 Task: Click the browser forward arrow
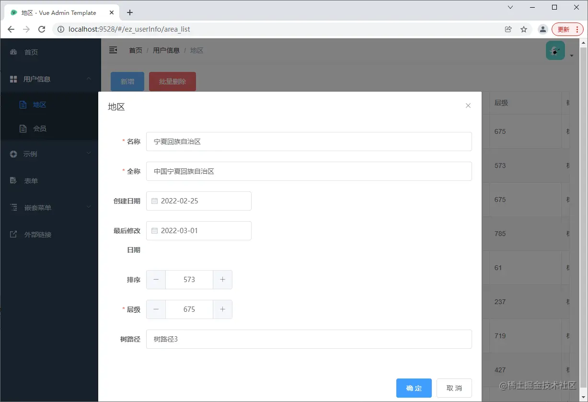point(26,29)
